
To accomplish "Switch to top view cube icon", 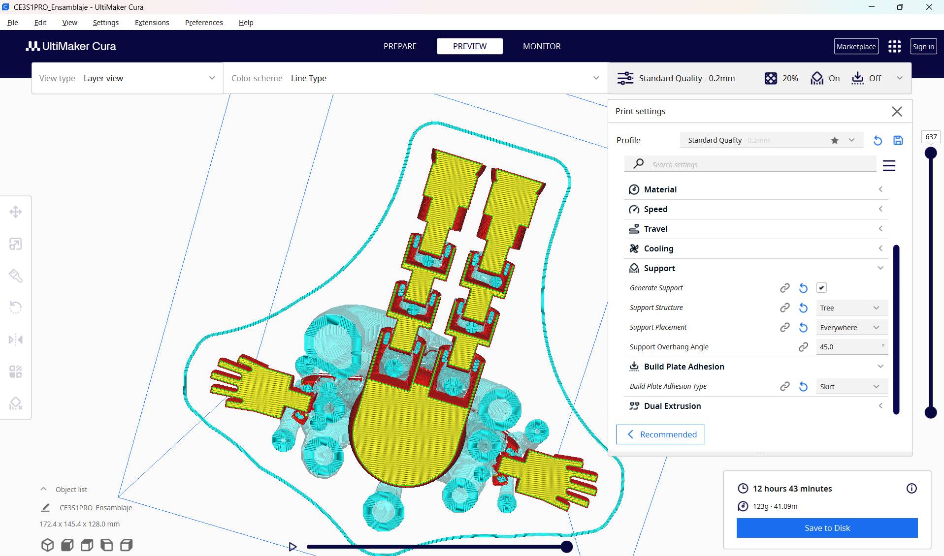I will tap(87, 545).
